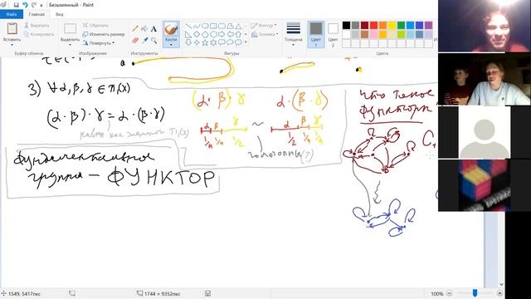This screenshot has width=531, height=299.
Task: Choose the Down arrow shape
Action: pyautogui.click(x=188, y=42)
